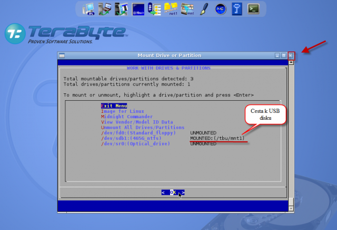Choose Midnight Commander in the list
The image size is (337, 230).
point(127,117)
